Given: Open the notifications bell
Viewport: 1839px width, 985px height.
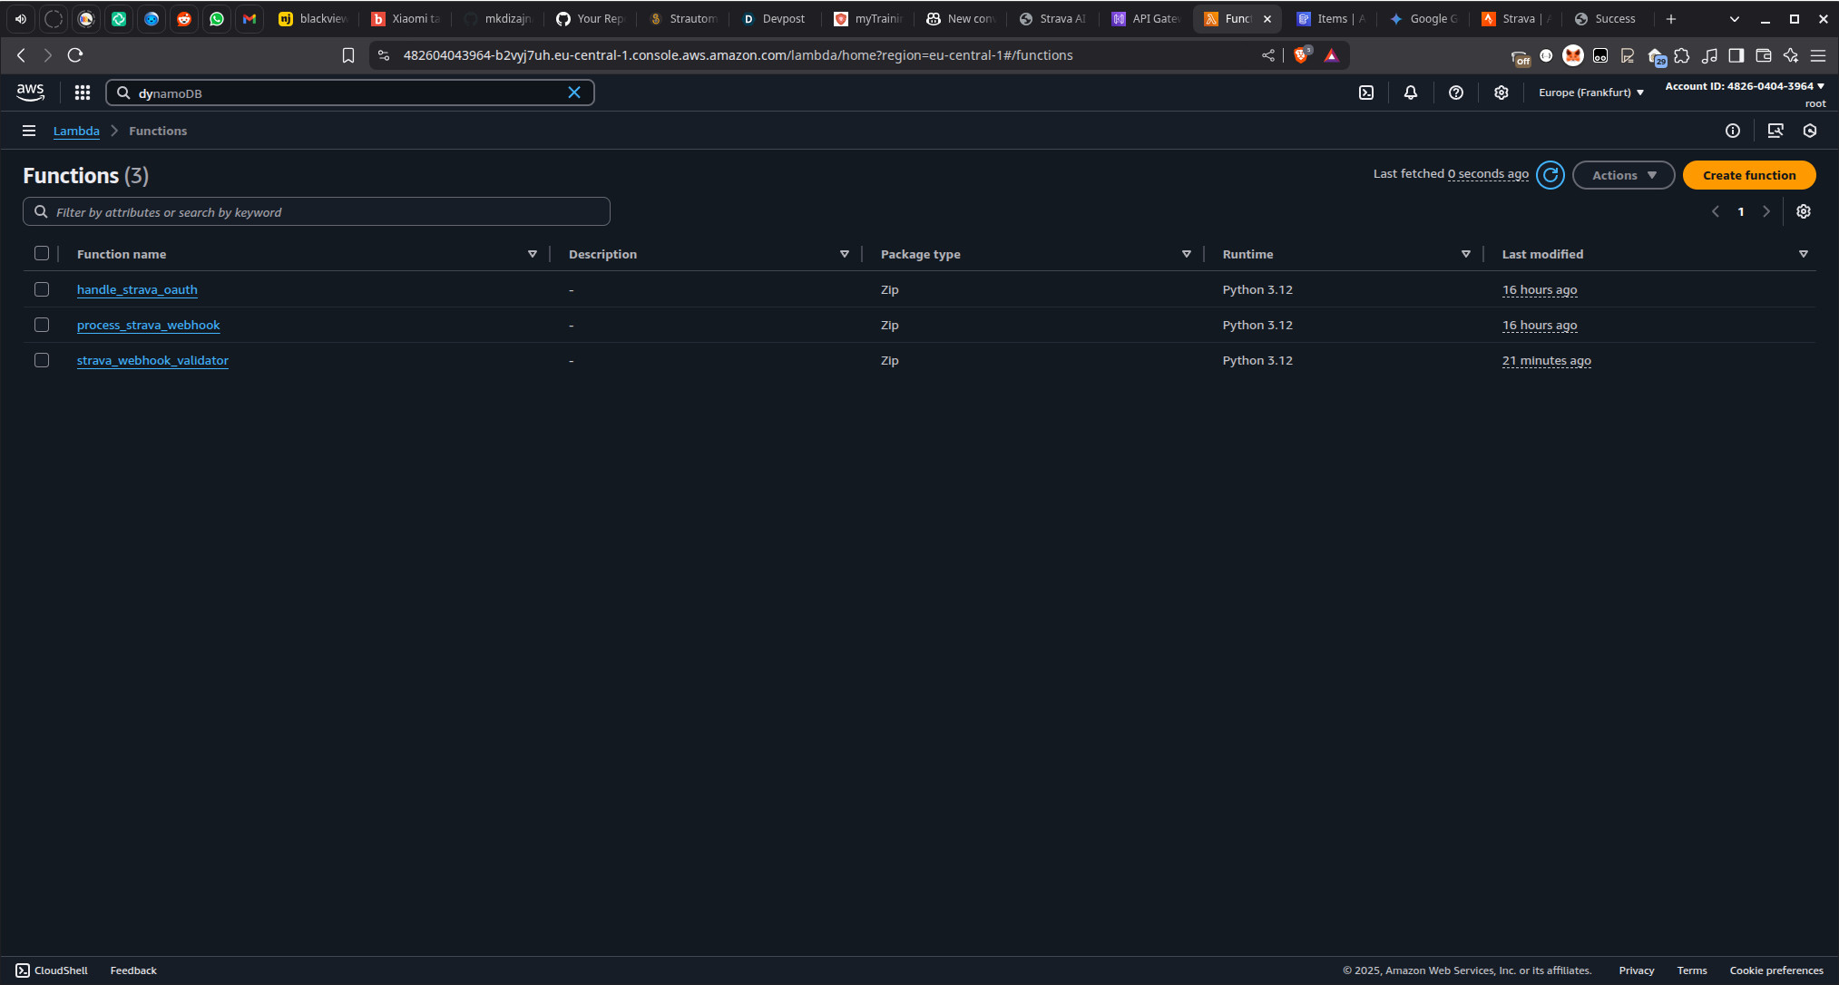Looking at the screenshot, I should tap(1411, 93).
